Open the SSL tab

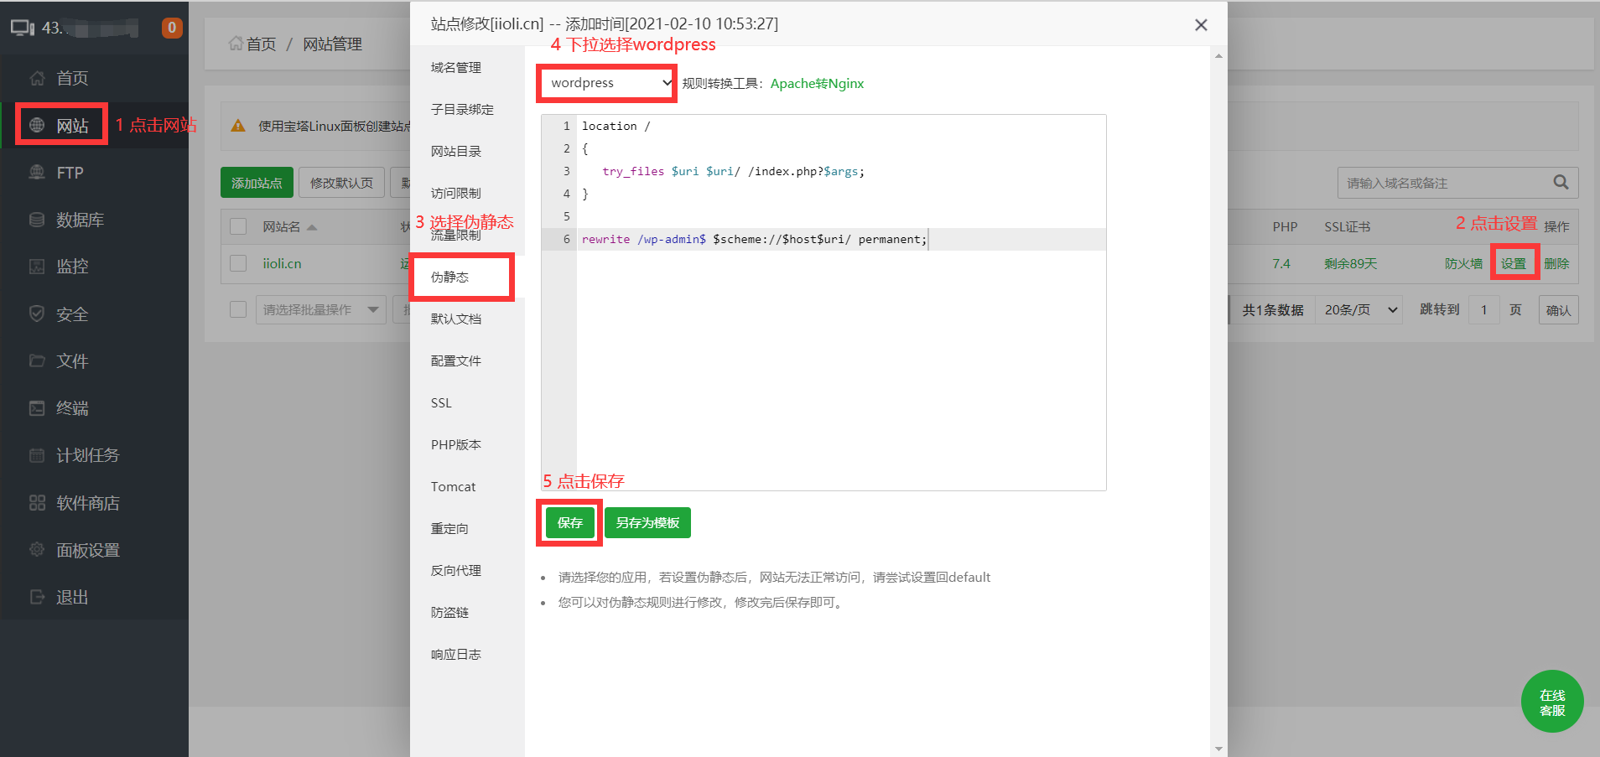[x=441, y=402]
